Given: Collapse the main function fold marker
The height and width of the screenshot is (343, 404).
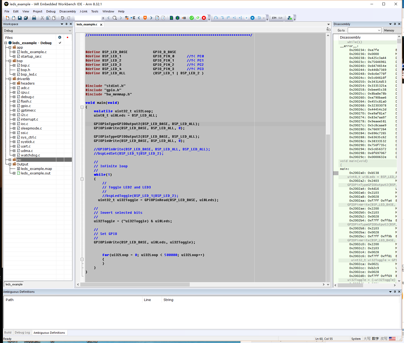Looking at the screenshot, I should coord(82,107).
